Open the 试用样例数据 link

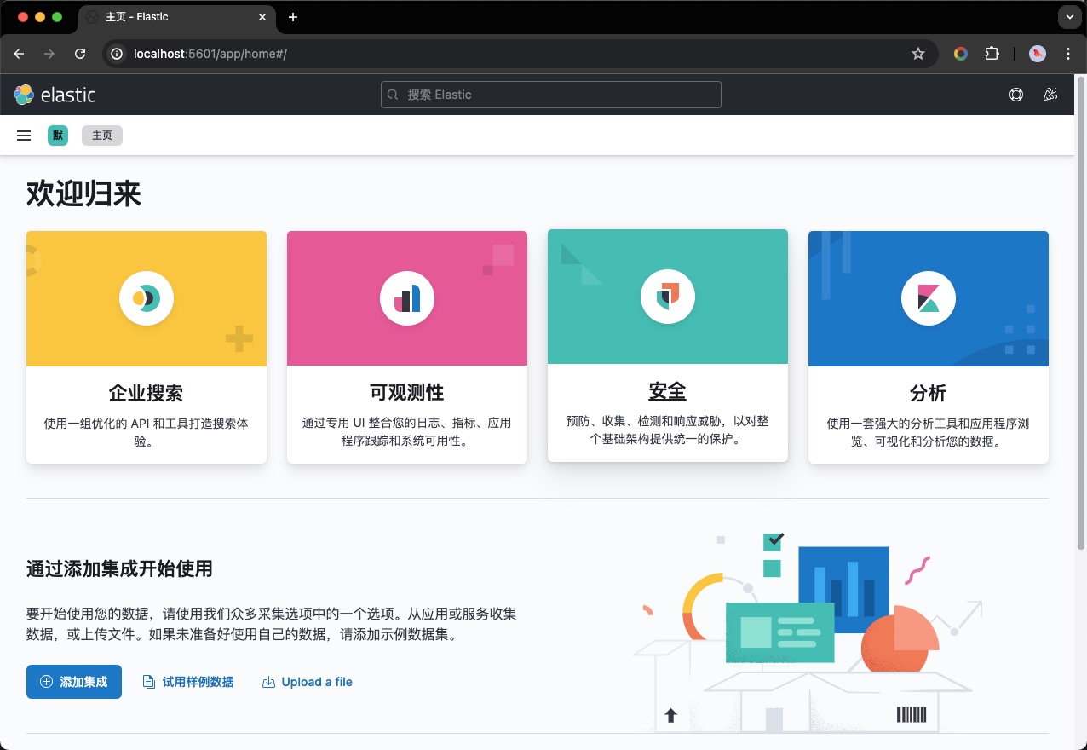[187, 682]
